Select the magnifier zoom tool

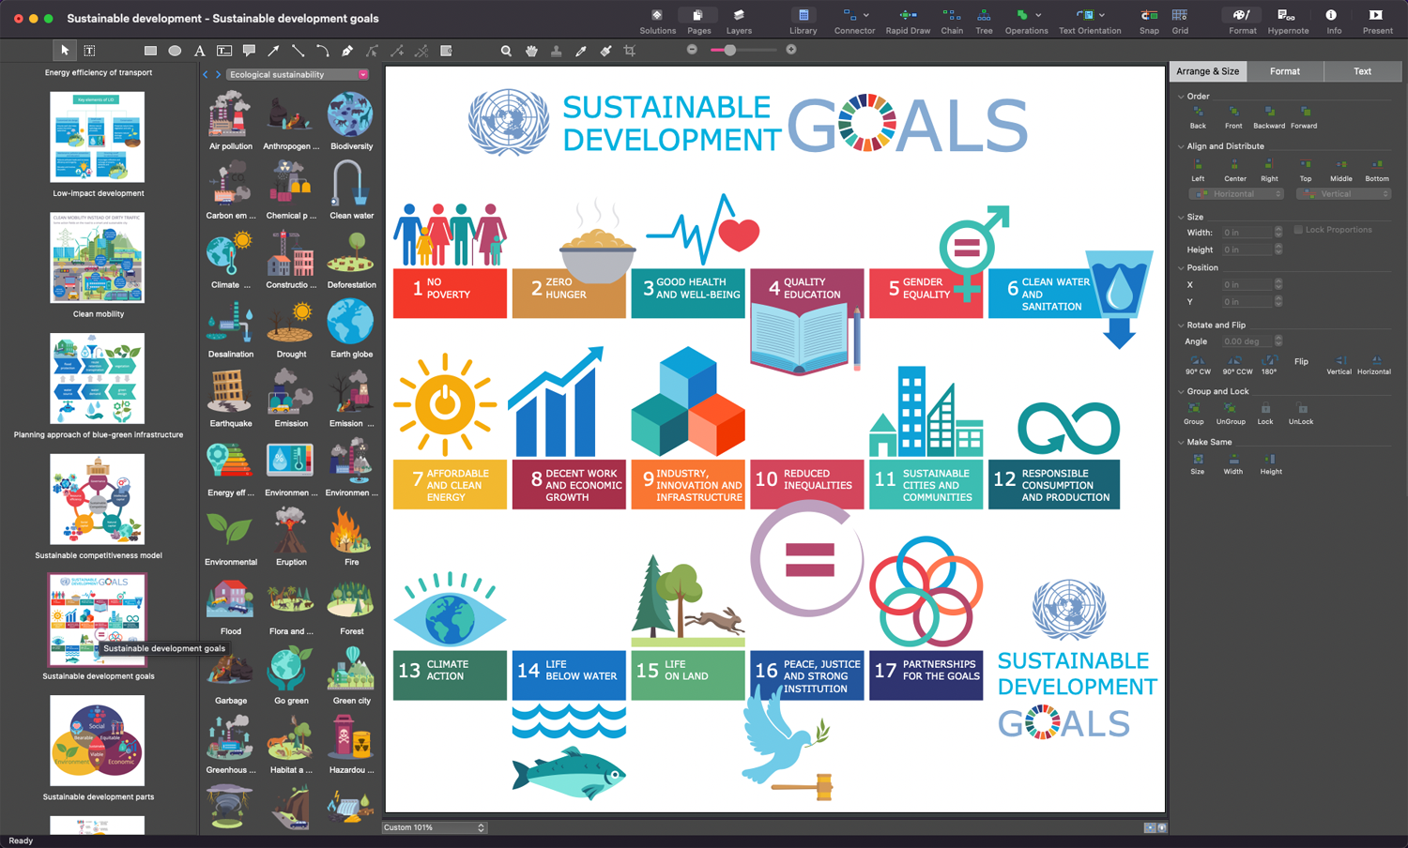coord(506,51)
